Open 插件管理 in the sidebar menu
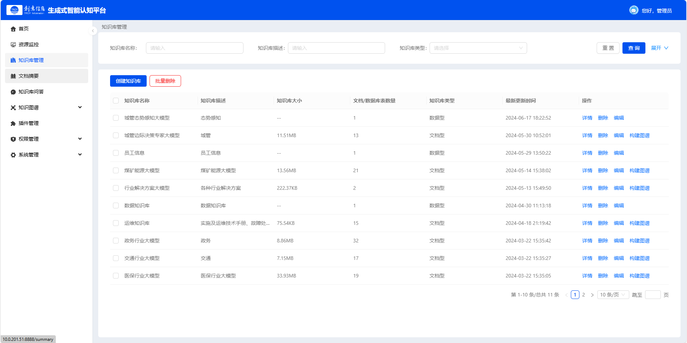 tap(47, 123)
